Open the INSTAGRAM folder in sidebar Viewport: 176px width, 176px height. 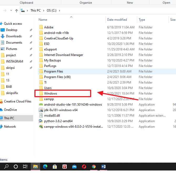pos(14,61)
